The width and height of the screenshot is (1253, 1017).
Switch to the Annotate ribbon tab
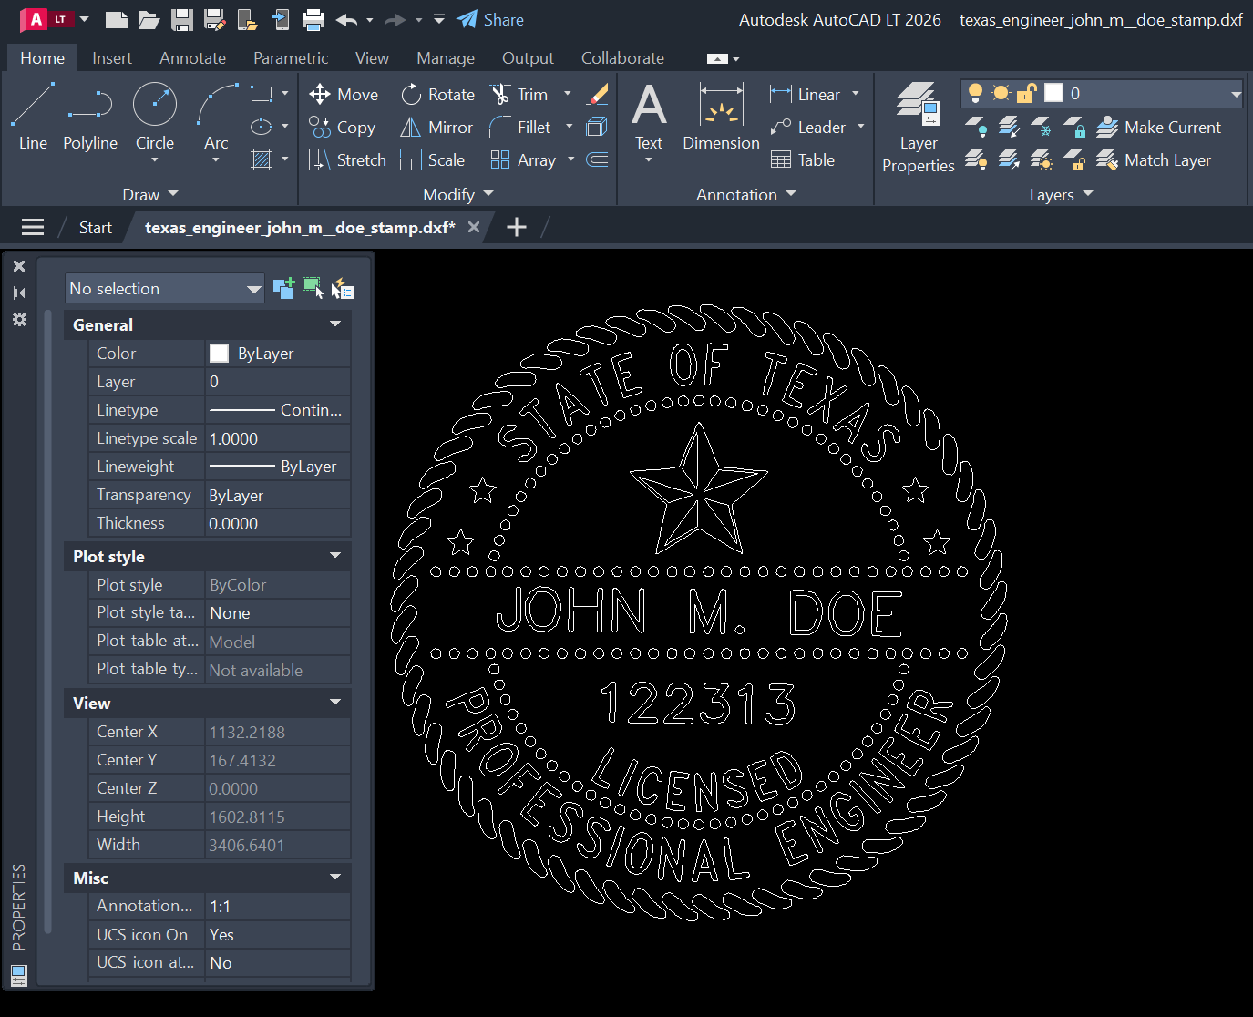(192, 57)
